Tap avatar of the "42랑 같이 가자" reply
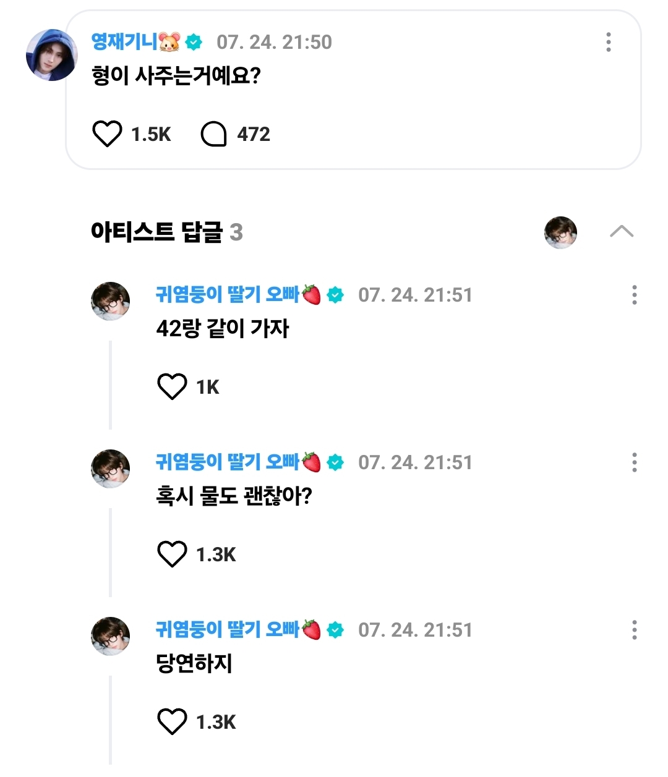The width and height of the screenshot is (668, 777). (x=111, y=302)
